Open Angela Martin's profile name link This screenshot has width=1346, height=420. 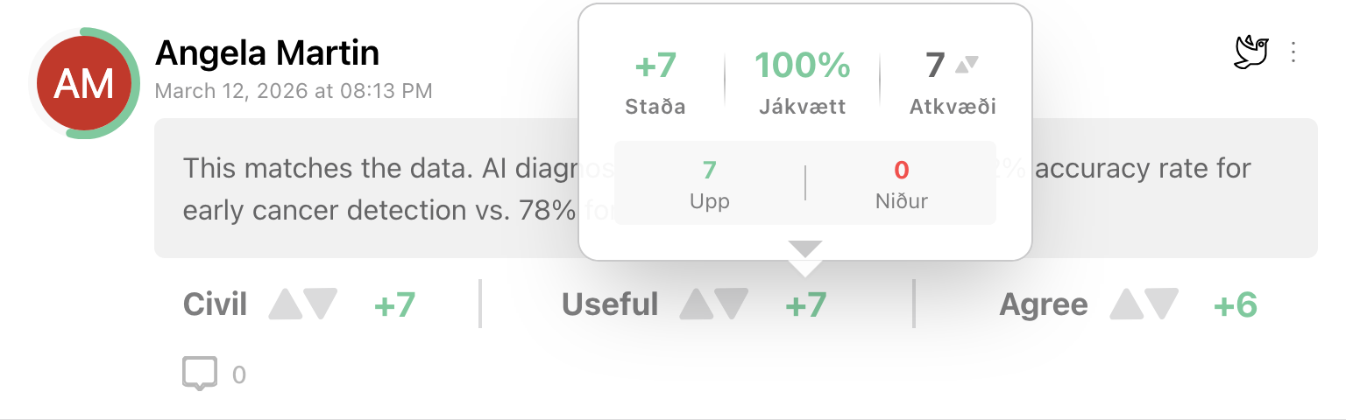[x=267, y=54]
